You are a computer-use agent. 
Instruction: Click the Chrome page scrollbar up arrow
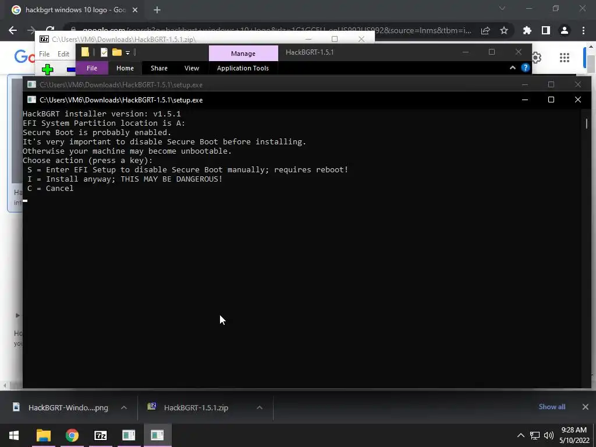pyautogui.click(x=591, y=47)
